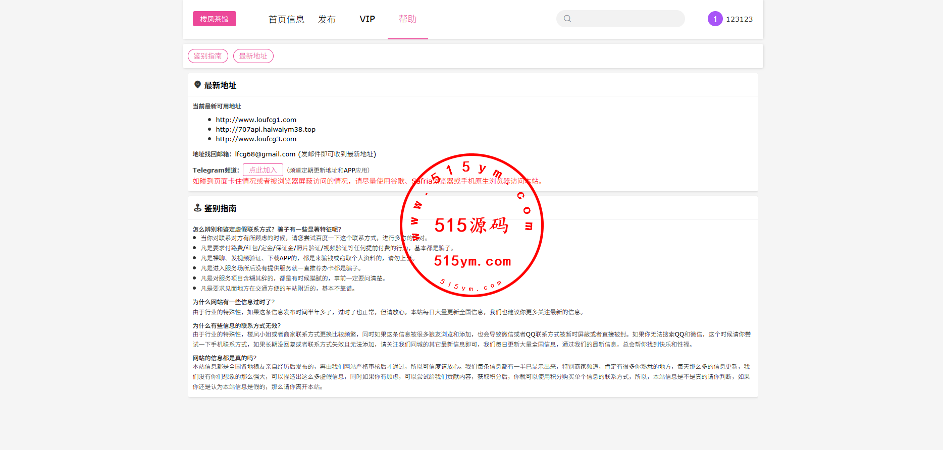Open the 123123 username profile link
The image size is (943, 450).
(x=739, y=19)
